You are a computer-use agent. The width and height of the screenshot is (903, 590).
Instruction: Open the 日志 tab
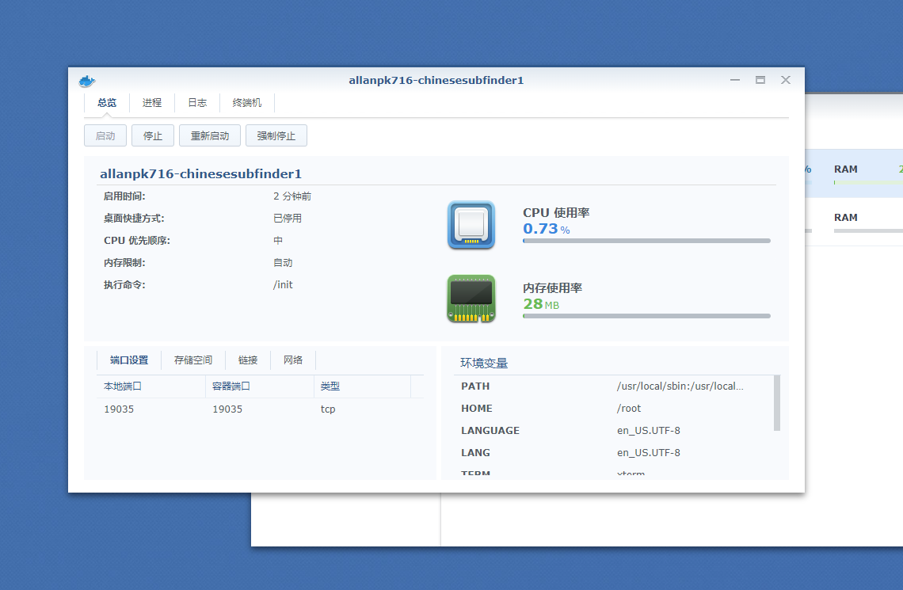point(196,102)
